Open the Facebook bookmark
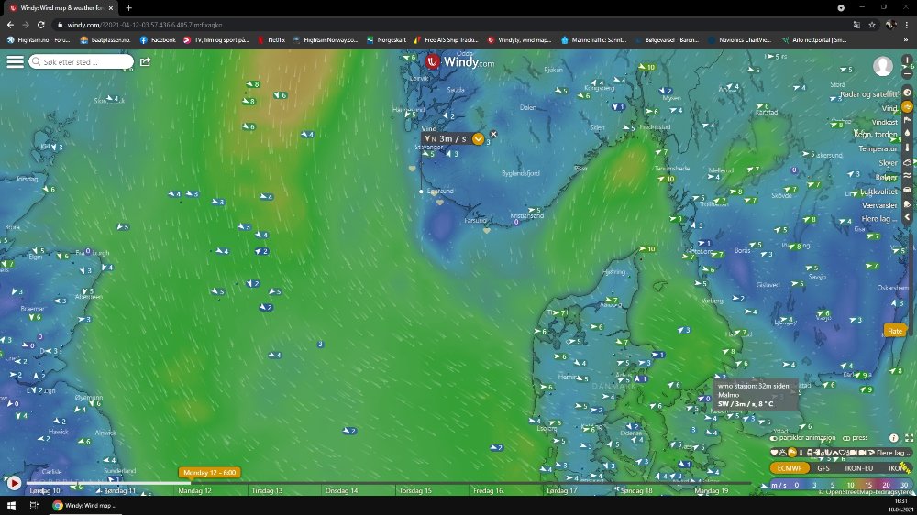917x515 pixels. coord(158,39)
